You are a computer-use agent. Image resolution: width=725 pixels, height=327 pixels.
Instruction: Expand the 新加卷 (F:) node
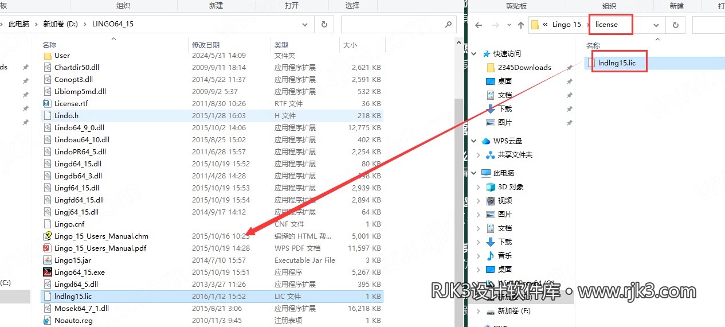[x=479, y=311]
